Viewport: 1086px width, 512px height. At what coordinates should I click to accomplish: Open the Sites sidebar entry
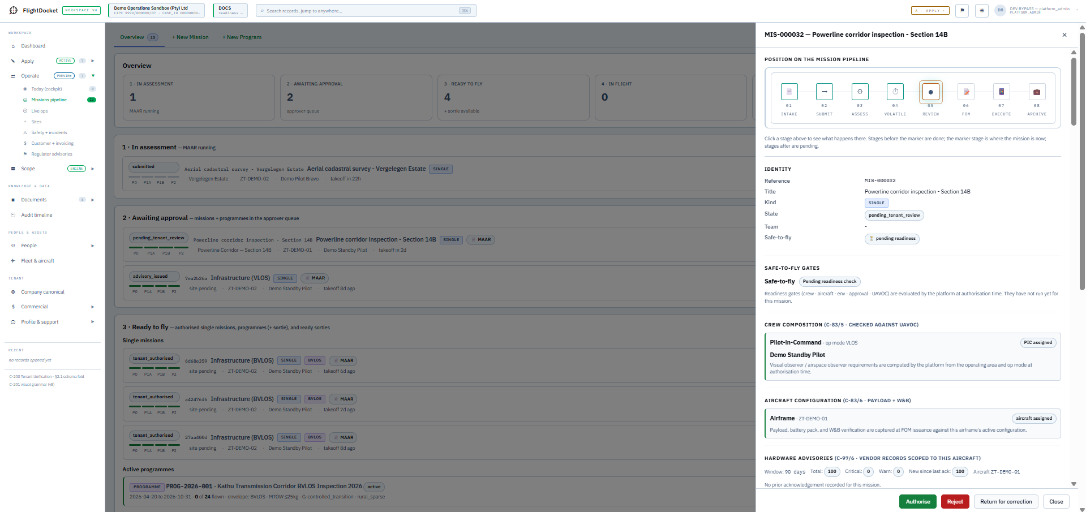pos(36,122)
